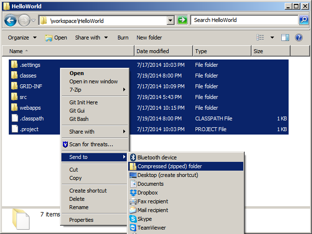The image size is (312, 234).
Task: Select Compressed (zipped) folder option
Action: point(169,166)
